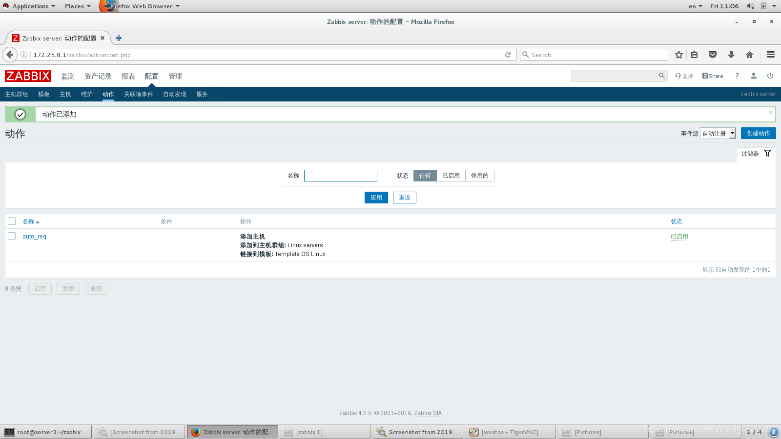Reload the page with refresh icon

click(508, 55)
